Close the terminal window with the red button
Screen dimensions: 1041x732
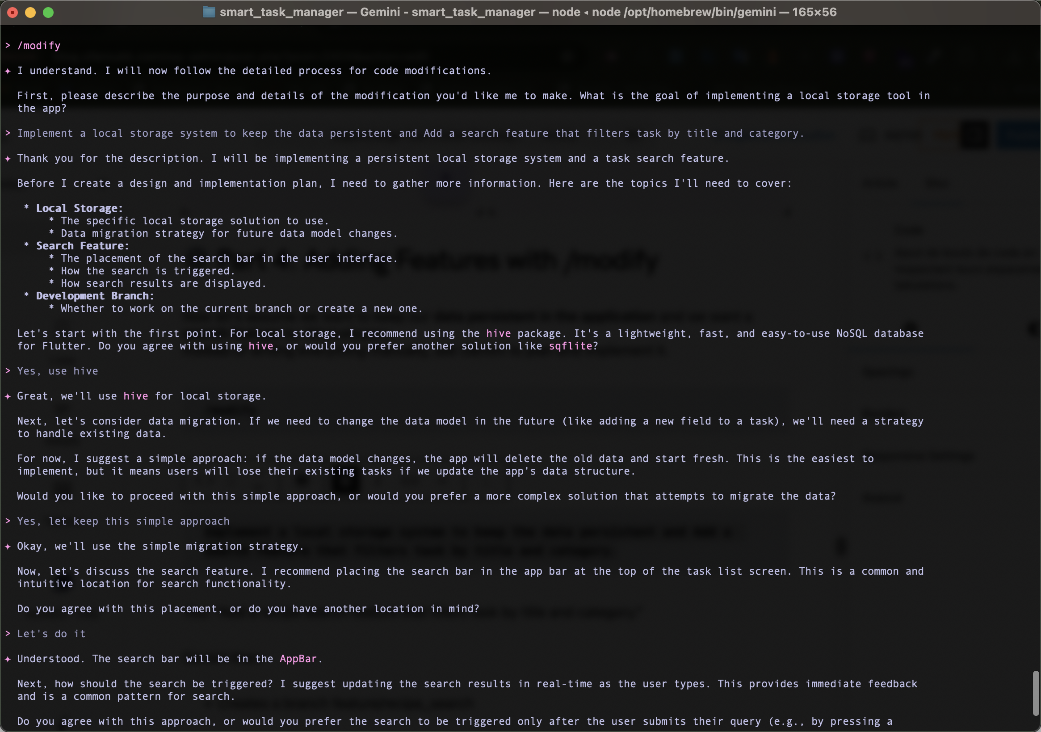(x=13, y=12)
